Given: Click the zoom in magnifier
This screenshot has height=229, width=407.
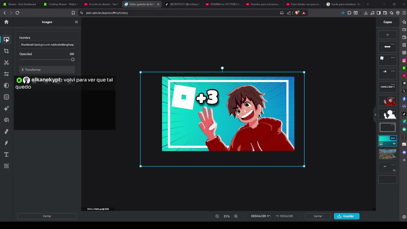Looking at the screenshot, I should 236,216.
